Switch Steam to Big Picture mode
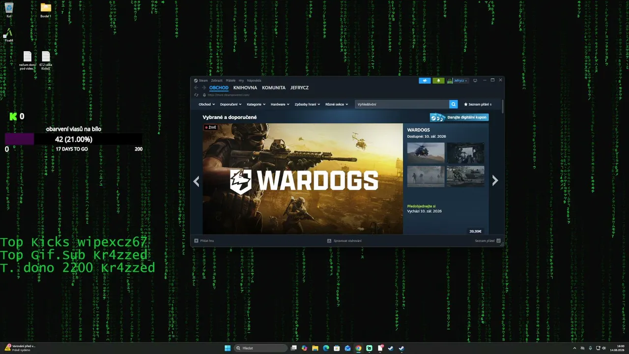The image size is (629, 354). [475, 80]
